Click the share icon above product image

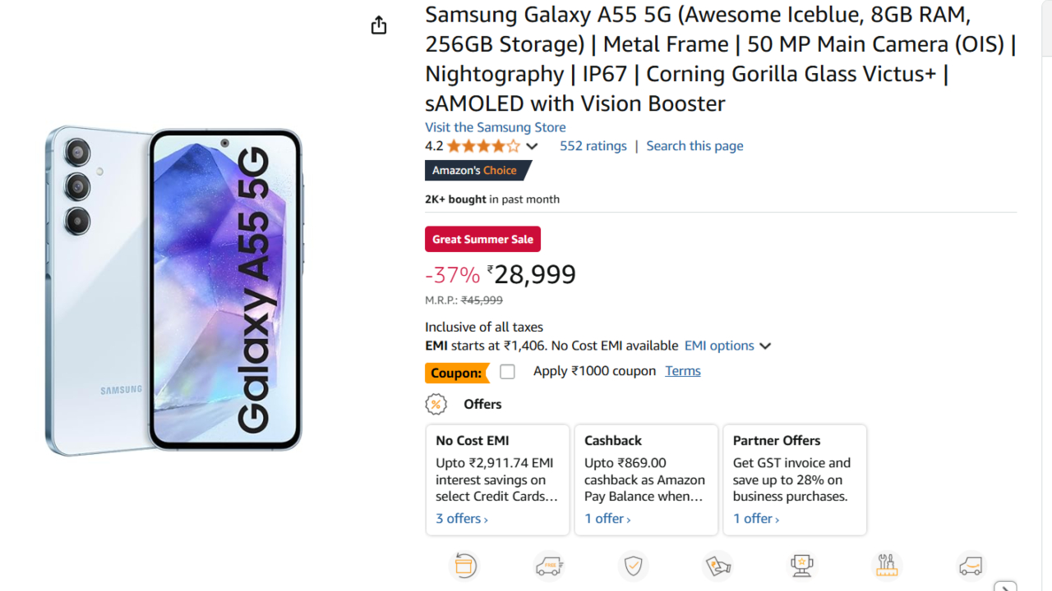tap(378, 25)
